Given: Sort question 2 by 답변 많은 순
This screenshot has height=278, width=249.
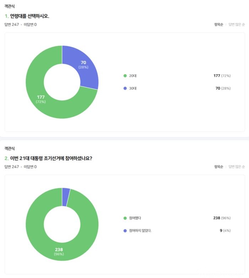Looking at the screenshot, I should coord(237,167).
